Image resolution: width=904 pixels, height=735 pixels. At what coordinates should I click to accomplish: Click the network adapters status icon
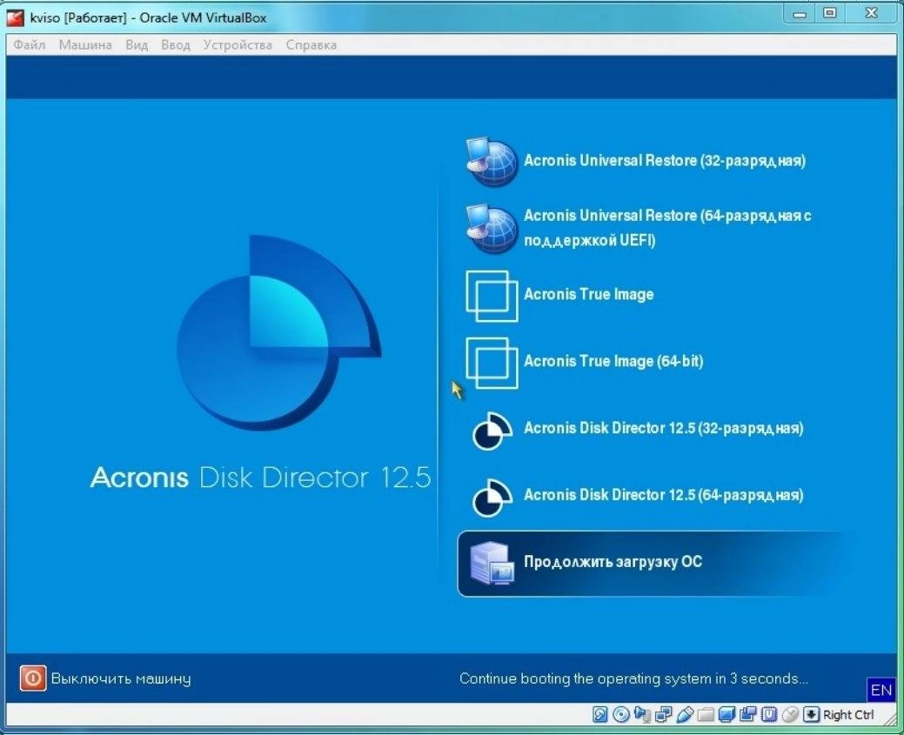point(664,714)
